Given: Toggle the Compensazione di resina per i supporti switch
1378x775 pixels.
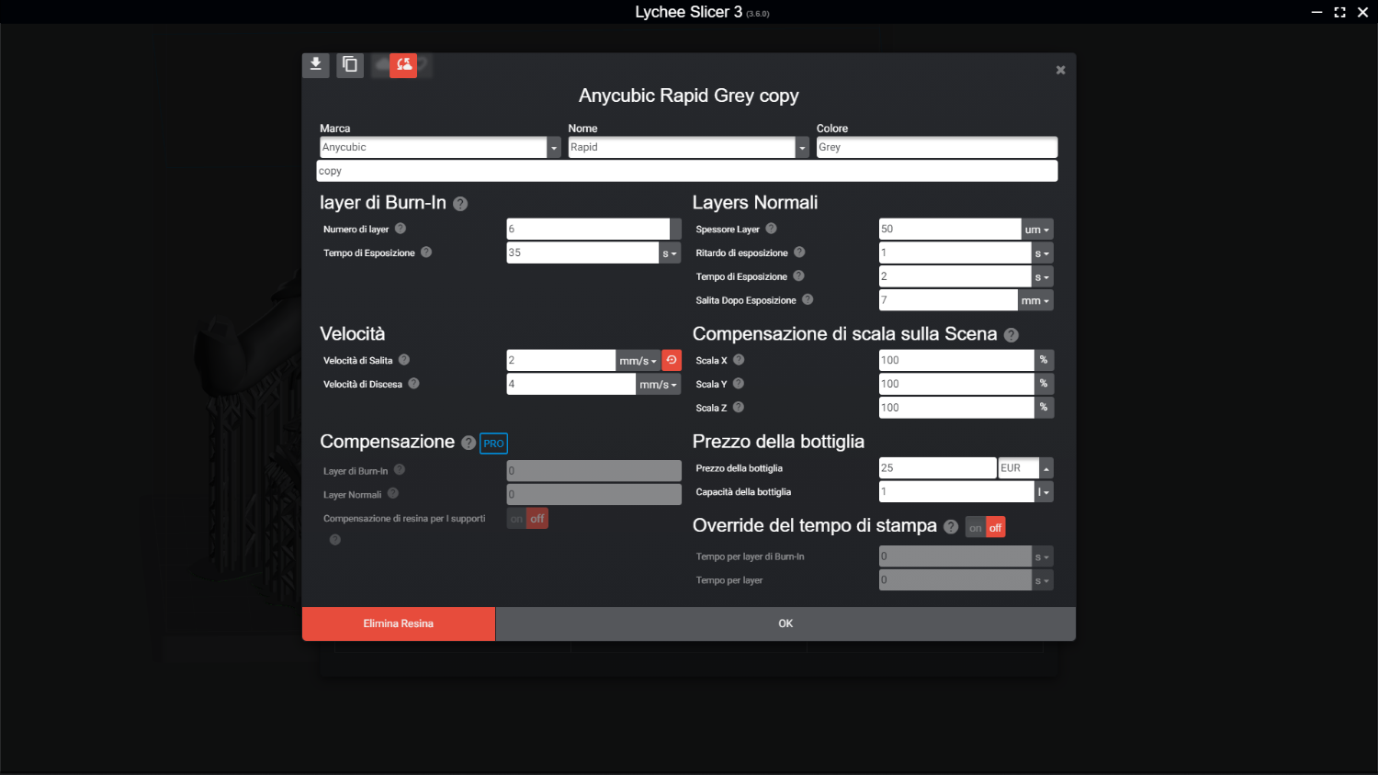Looking at the screenshot, I should (x=527, y=519).
